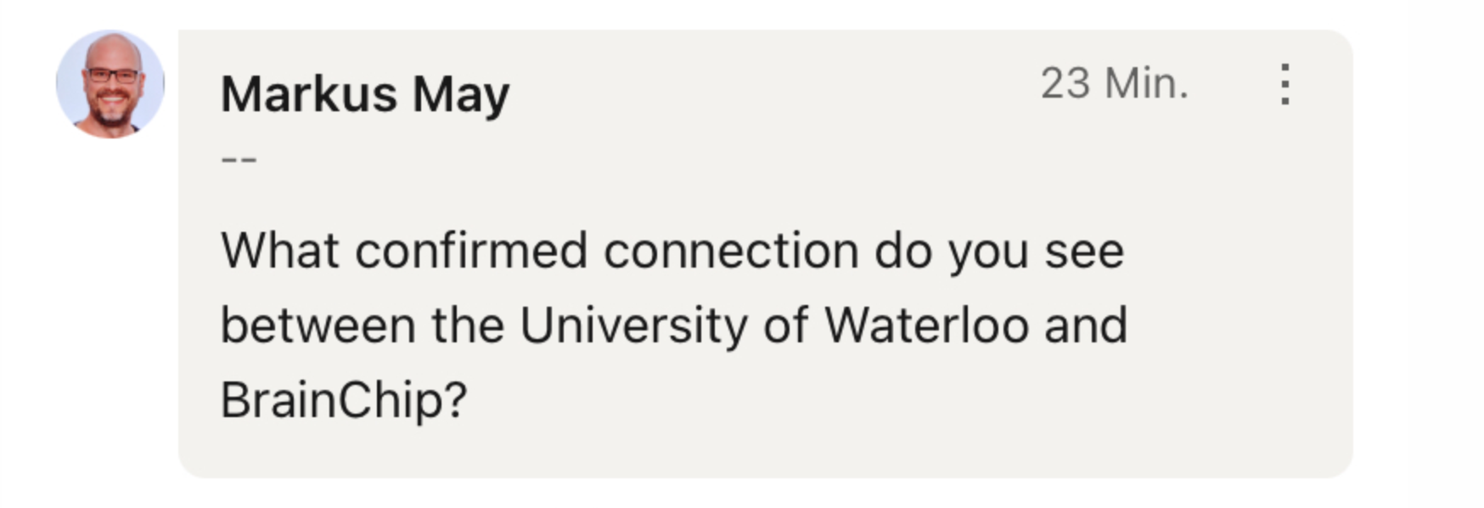This screenshot has width=1484, height=508.
Task: Click the word and ending the second line
Action: 1086,325
